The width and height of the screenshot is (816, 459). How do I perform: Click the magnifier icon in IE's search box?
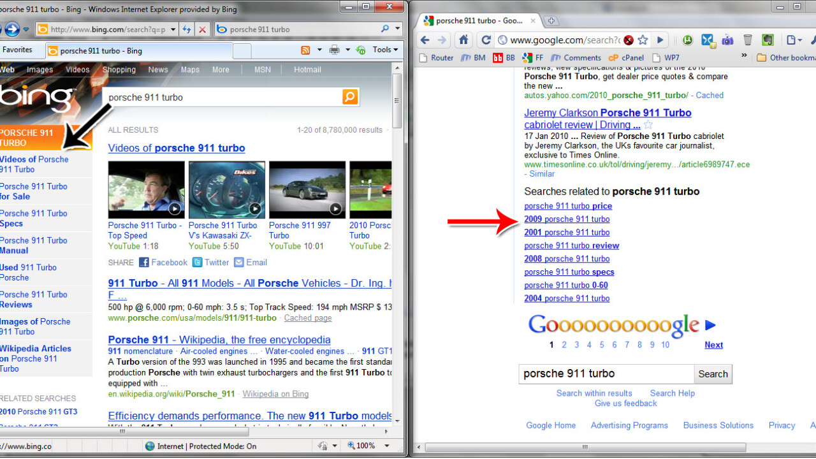click(x=384, y=29)
